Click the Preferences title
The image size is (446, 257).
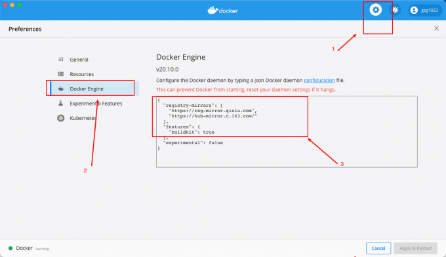[x=25, y=29]
